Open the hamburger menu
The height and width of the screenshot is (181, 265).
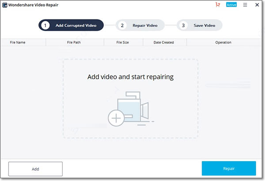(x=245, y=5)
